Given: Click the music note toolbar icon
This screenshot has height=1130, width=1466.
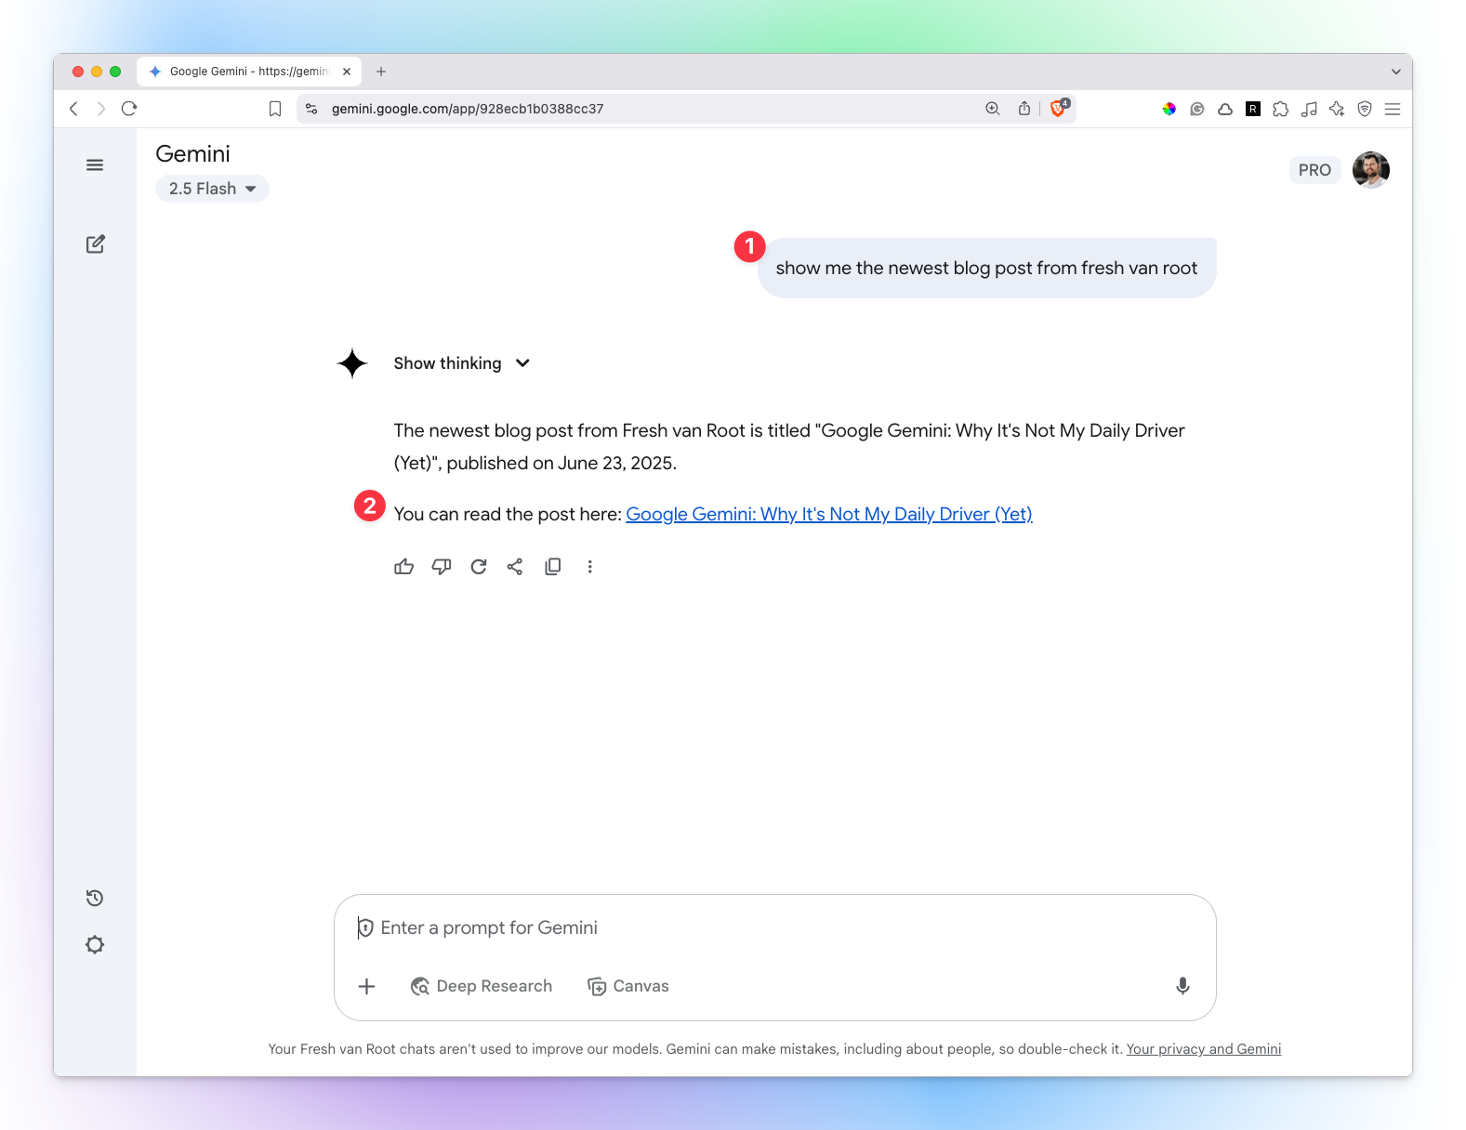Looking at the screenshot, I should [1309, 109].
